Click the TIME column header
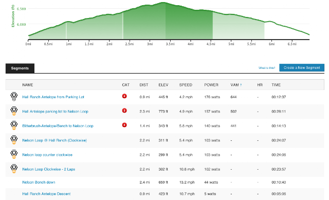The height and width of the screenshot is (200, 329). click(x=276, y=85)
